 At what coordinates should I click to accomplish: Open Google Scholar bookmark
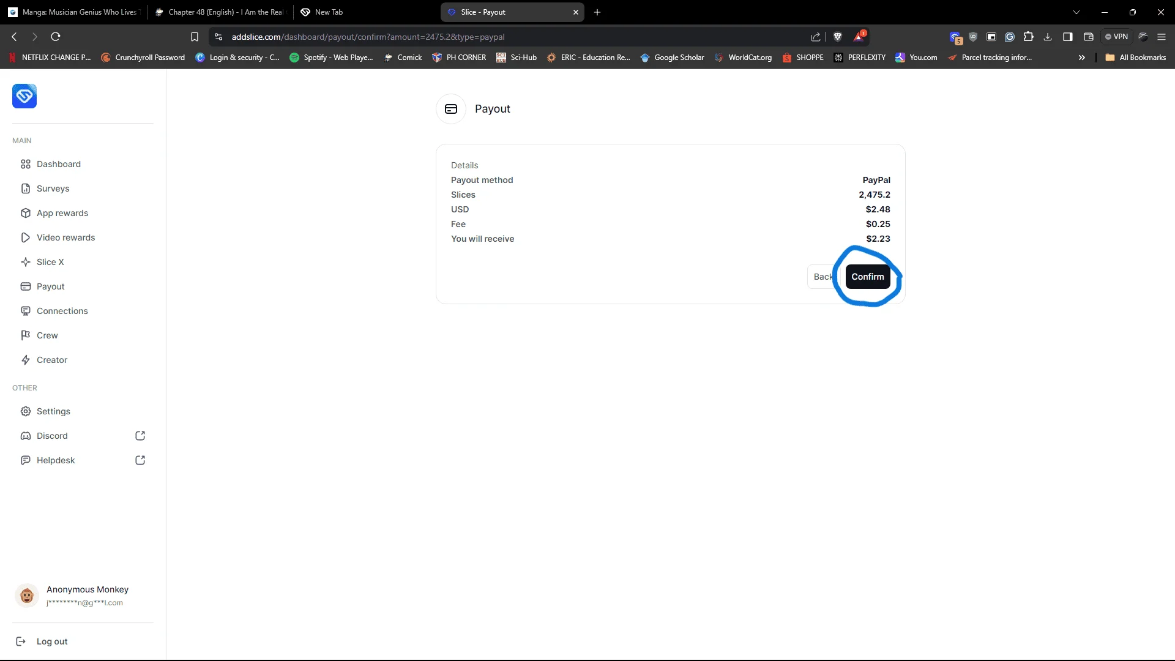coord(672,58)
